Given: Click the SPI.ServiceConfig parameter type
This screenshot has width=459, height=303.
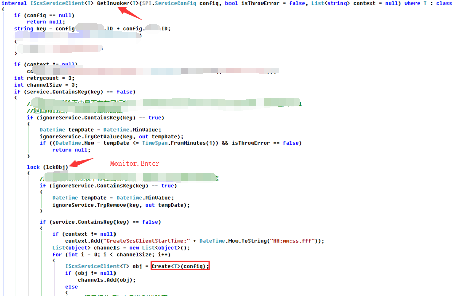Looking at the screenshot, I should click(x=169, y=3).
